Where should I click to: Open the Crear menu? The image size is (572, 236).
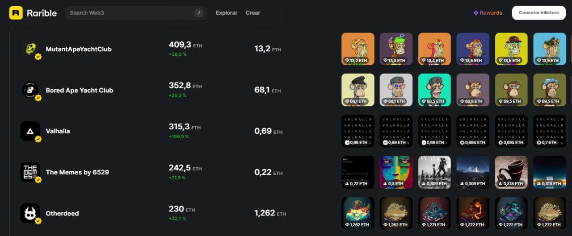[x=253, y=13]
